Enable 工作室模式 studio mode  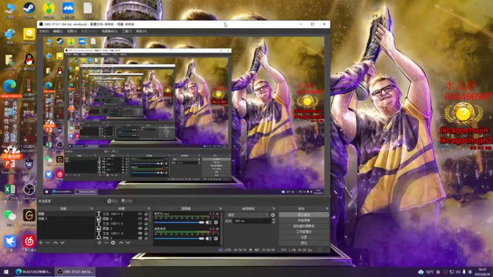coord(304,232)
